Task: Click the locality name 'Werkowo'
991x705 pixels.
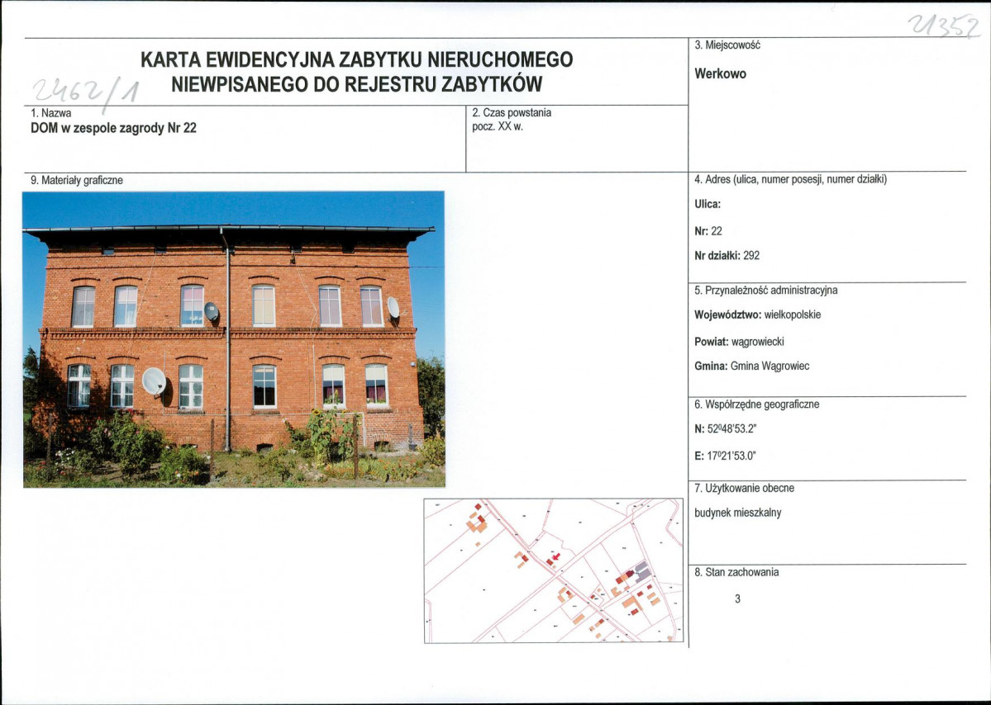Action: click(x=720, y=73)
